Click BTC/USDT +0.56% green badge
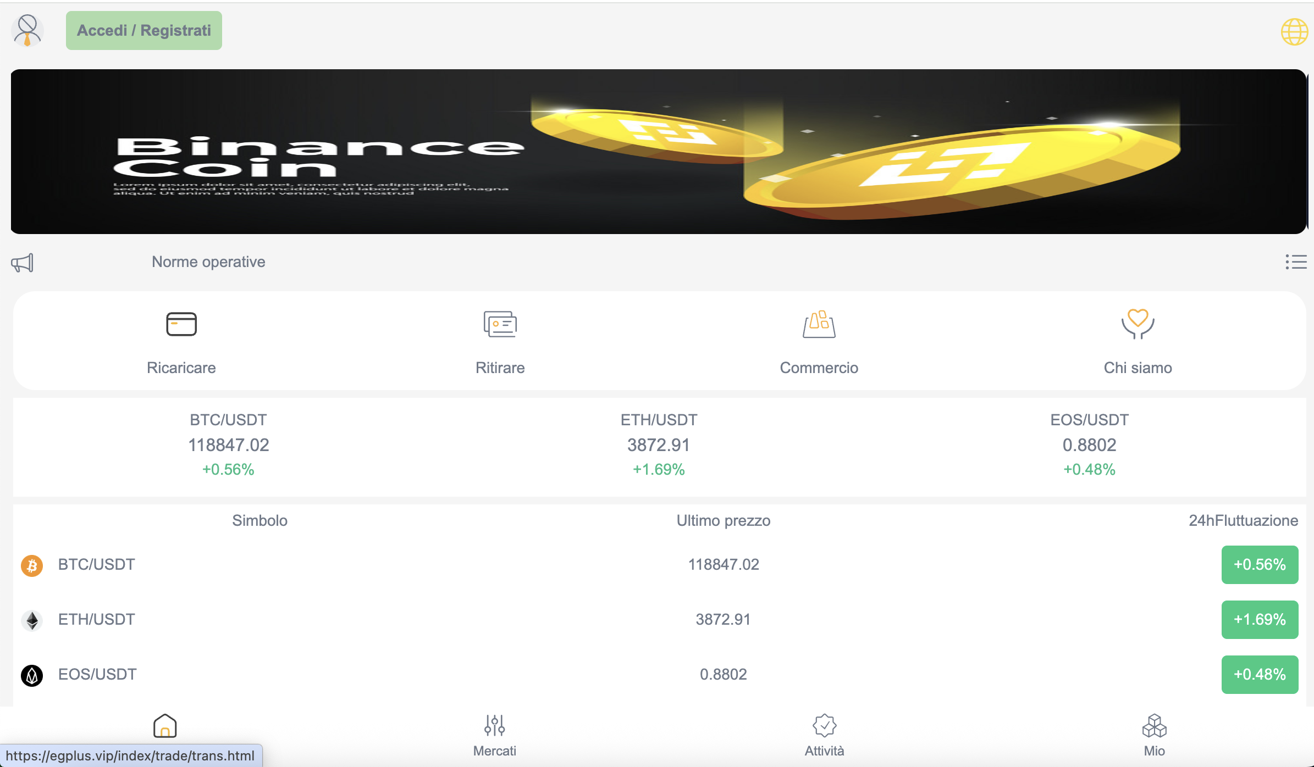This screenshot has width=1314, height=767. click(x=1260, y=565)
